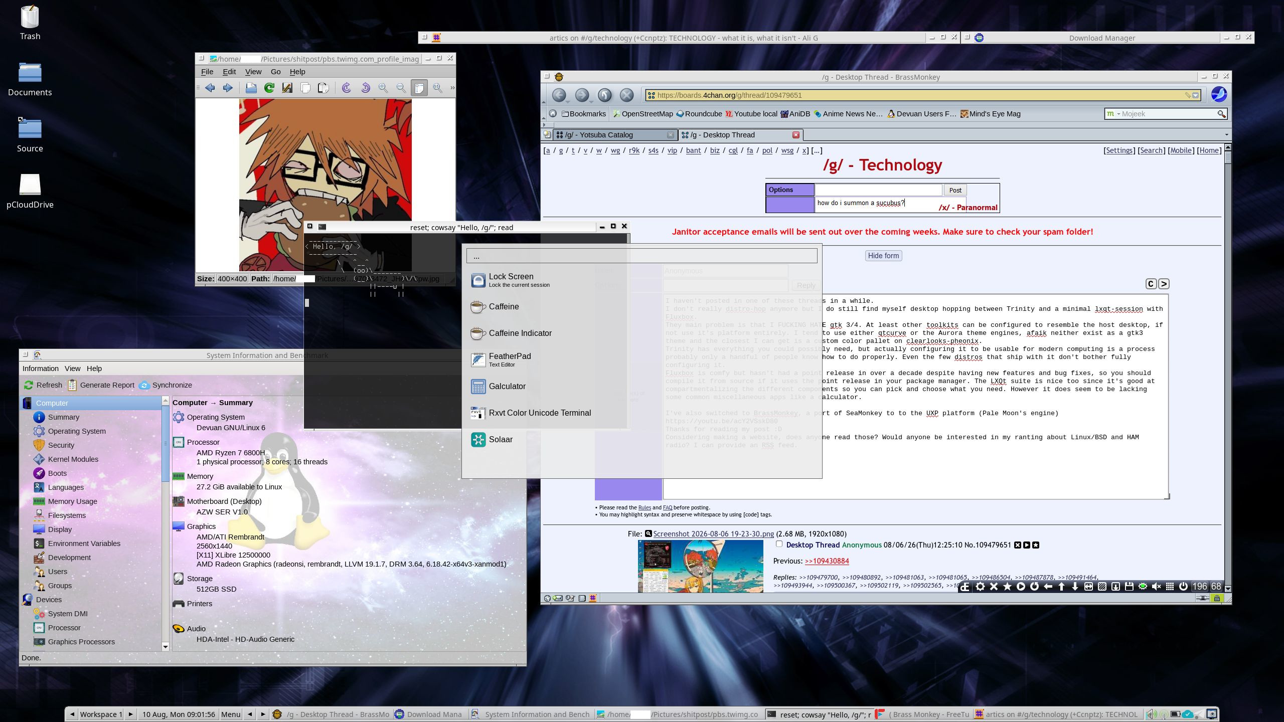Image resolution: width=1284 pixels, height=722 pixels.
Task: Click the save-as icon in image viewer
Action: pos(287,88)
